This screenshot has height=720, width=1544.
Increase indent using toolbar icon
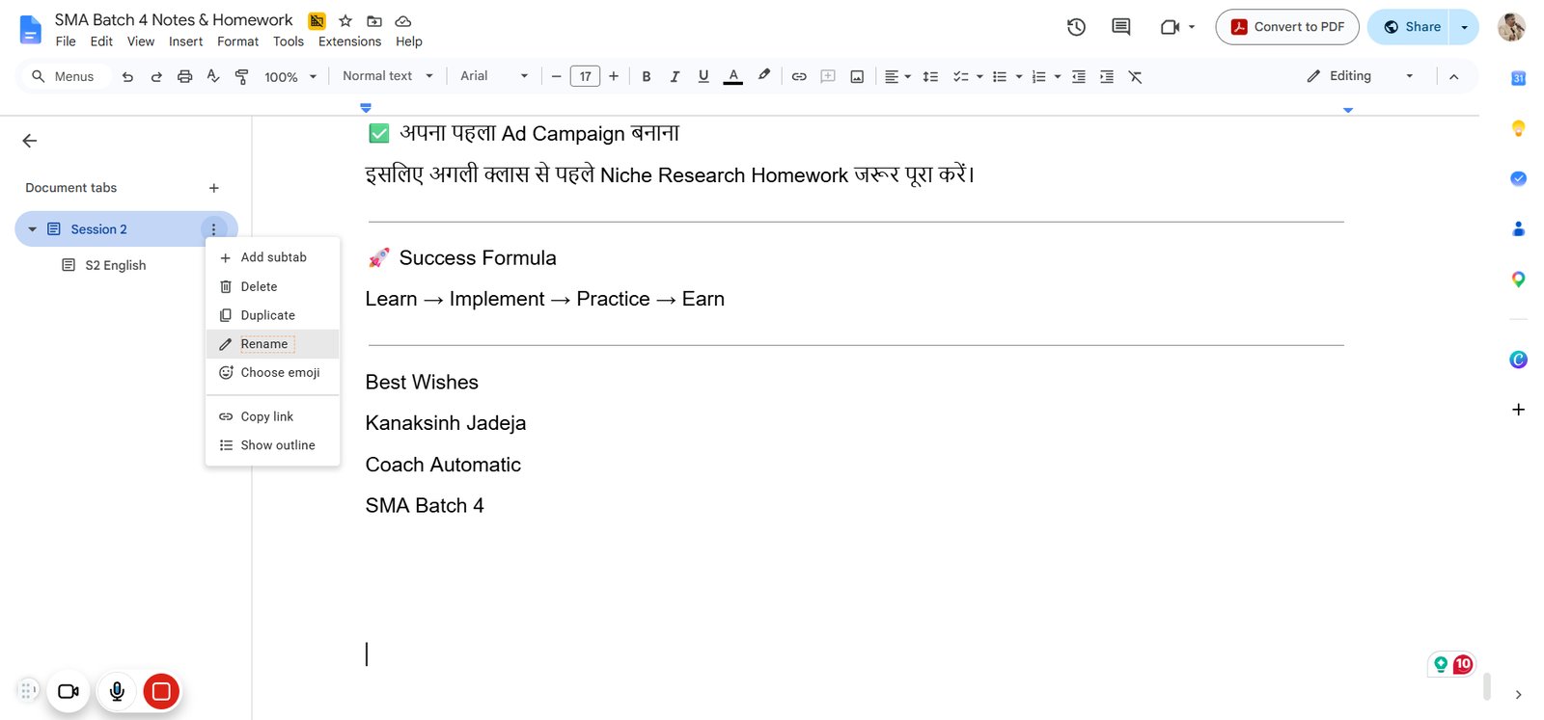click(1107, 76)
